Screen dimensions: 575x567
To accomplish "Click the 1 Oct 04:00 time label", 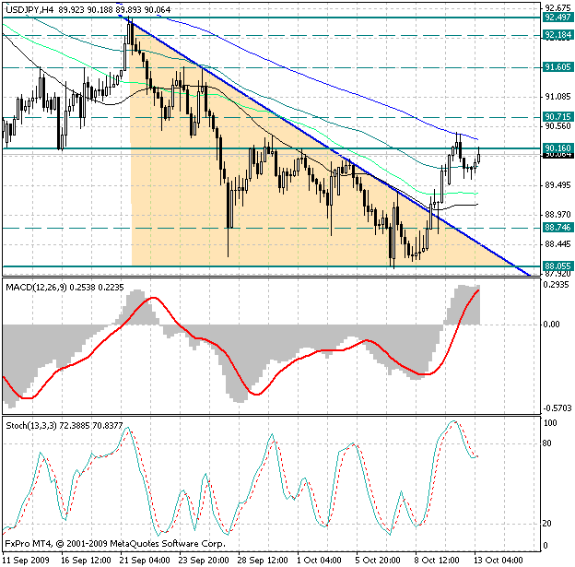I will pyautogui.click(x=319, y=561).
